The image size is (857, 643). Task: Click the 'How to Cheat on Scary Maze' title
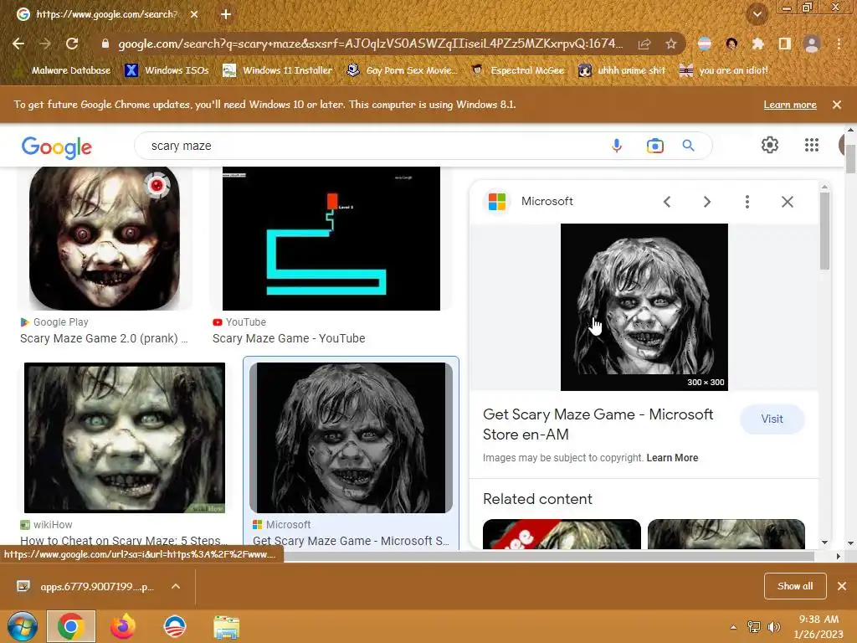(x=123, y=541)
